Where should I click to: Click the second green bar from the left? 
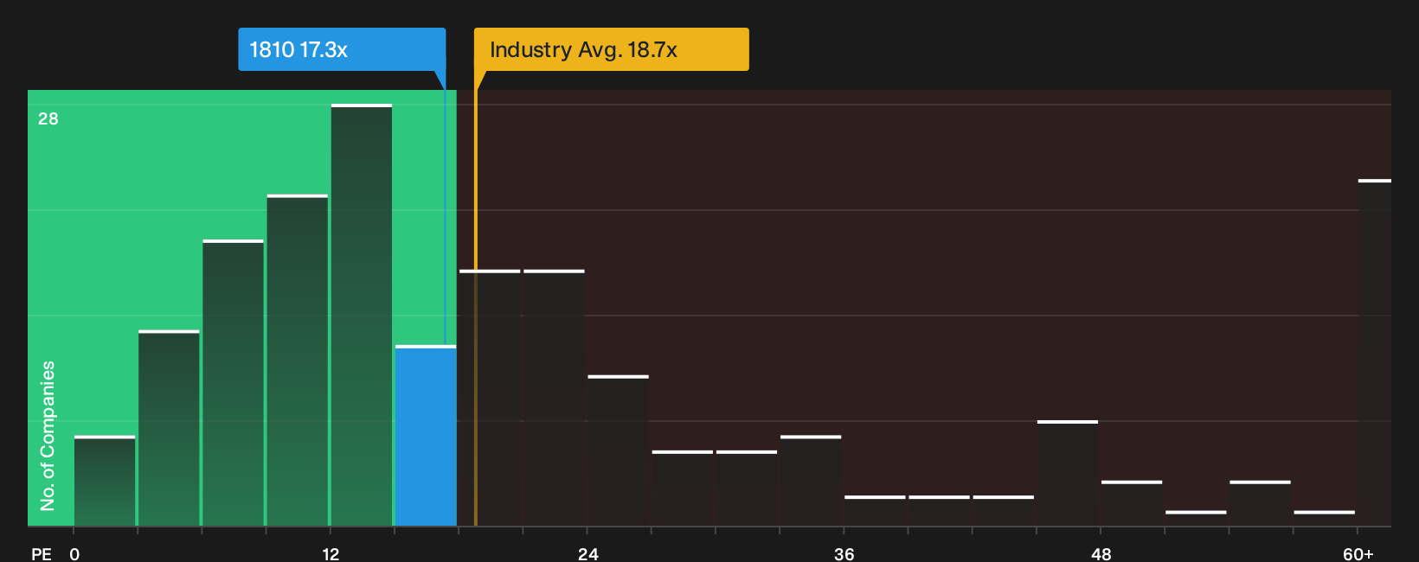(169, 428)
